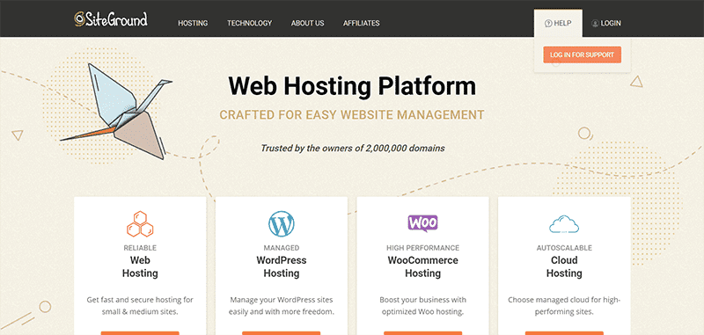The height and width of the screenshot is (335, 704).
Task: Click the 'MANAGED' label
Action: pyautogui.click(x=282, y=248)
